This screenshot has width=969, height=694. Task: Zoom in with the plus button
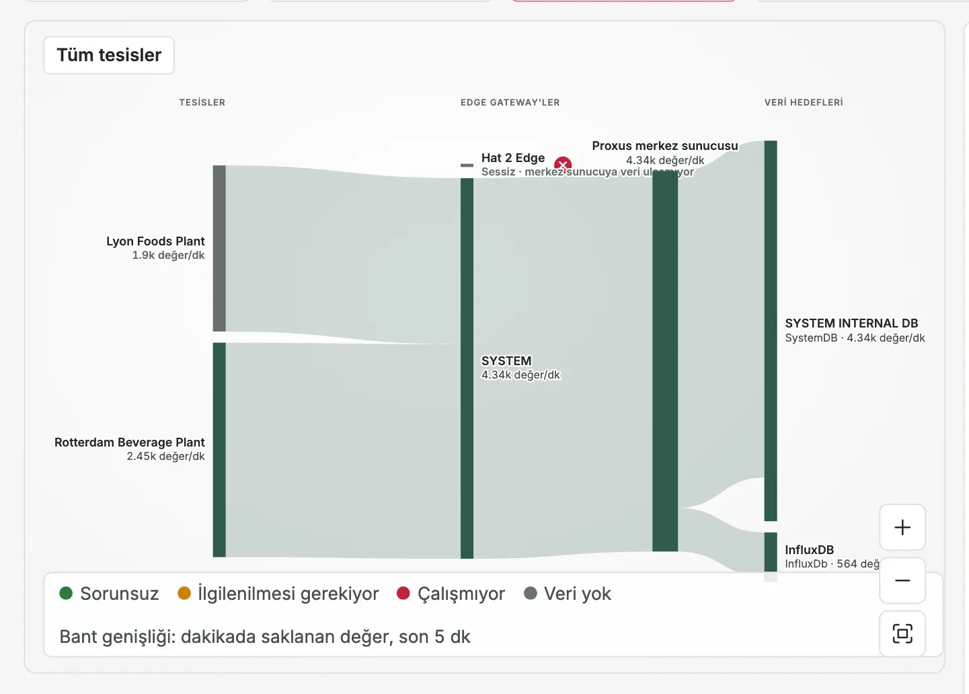click(x=902, y=527)
